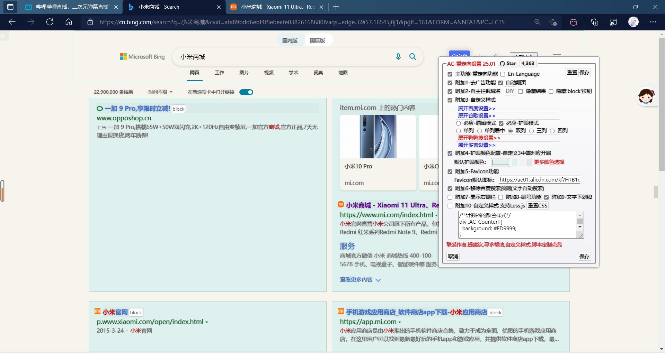Image resolution: width=665 pixels, height=353 pixels.
Task: Click the microphone icon in Bing search bar
Action: (398, 57)
